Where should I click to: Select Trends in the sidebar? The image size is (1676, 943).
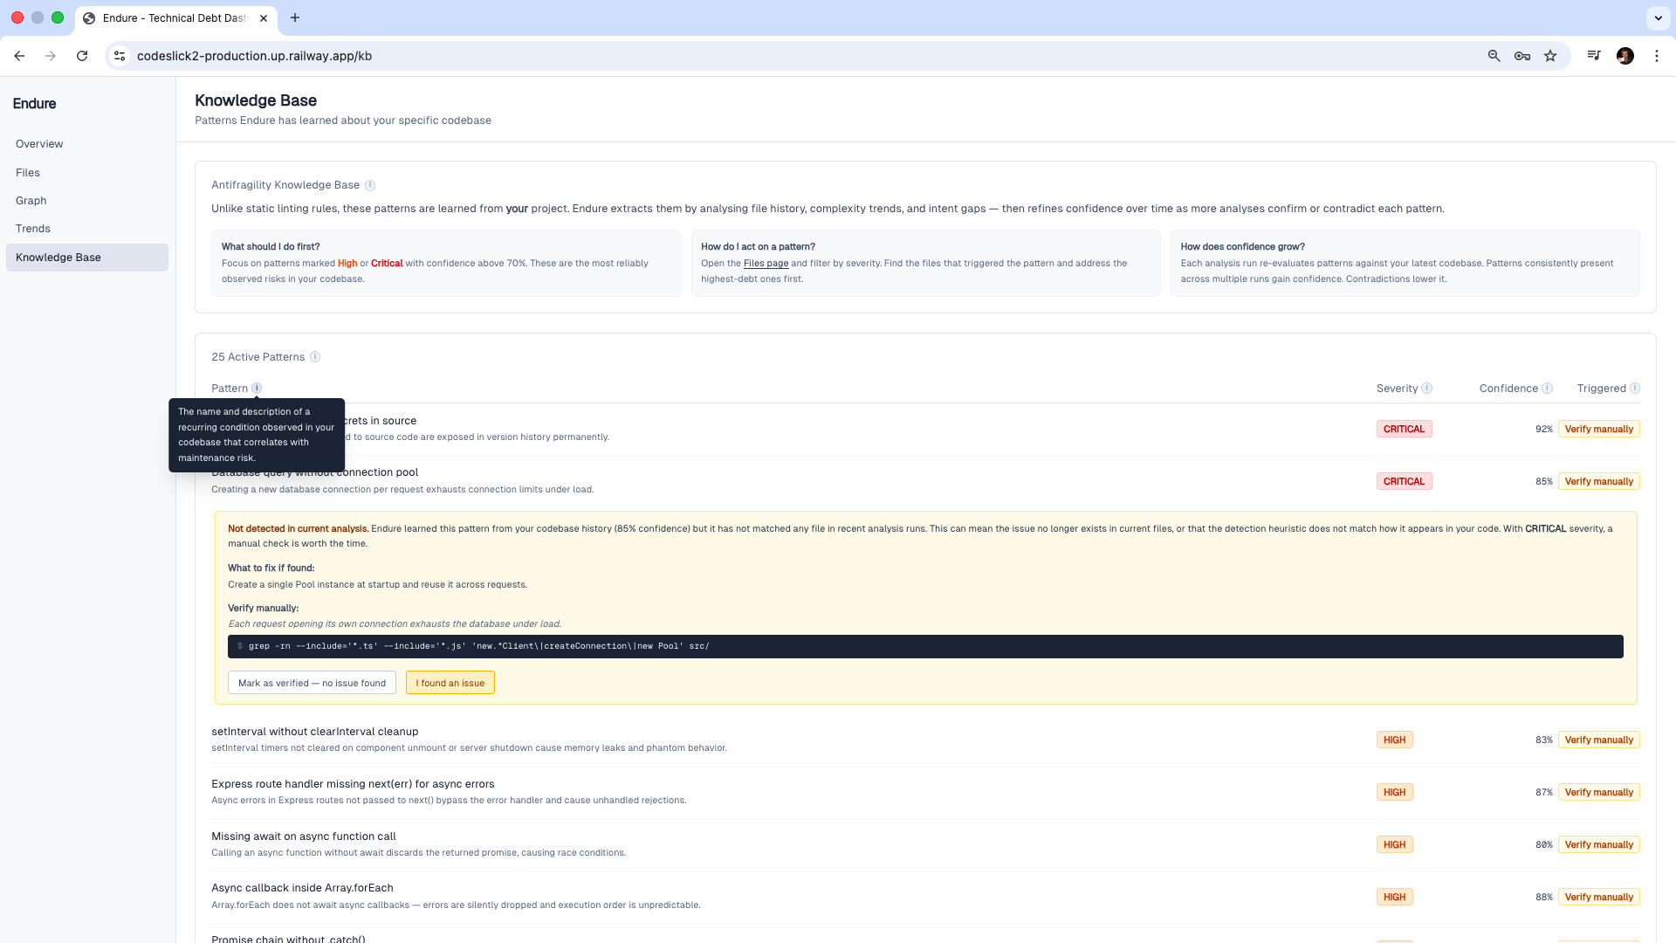[33, 229]
